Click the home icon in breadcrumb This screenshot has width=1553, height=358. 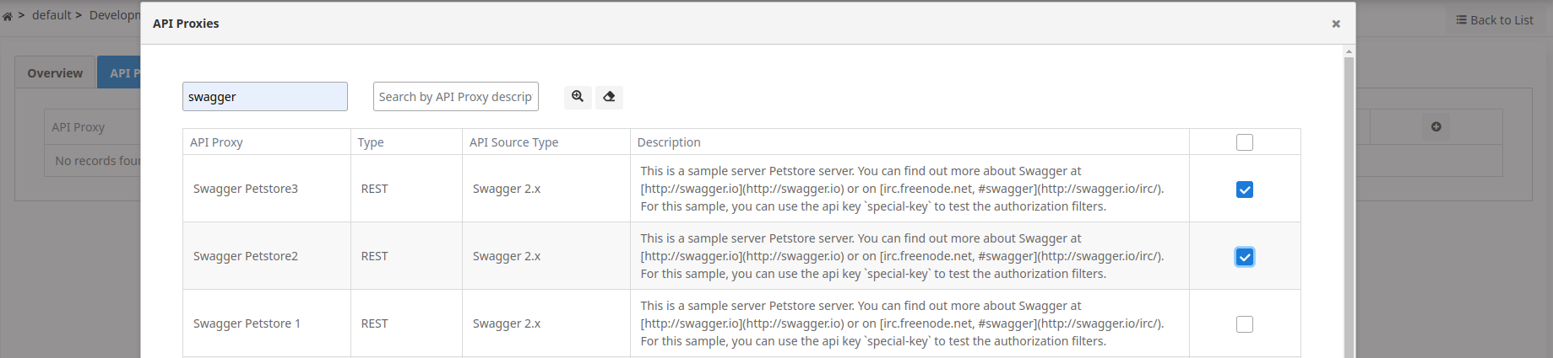click(8, 16)
